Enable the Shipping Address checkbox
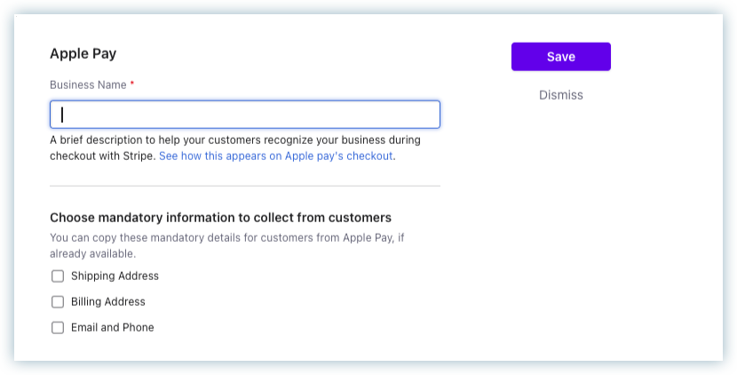The width and height of the screenshot is (737, 375). pos(58,276)
